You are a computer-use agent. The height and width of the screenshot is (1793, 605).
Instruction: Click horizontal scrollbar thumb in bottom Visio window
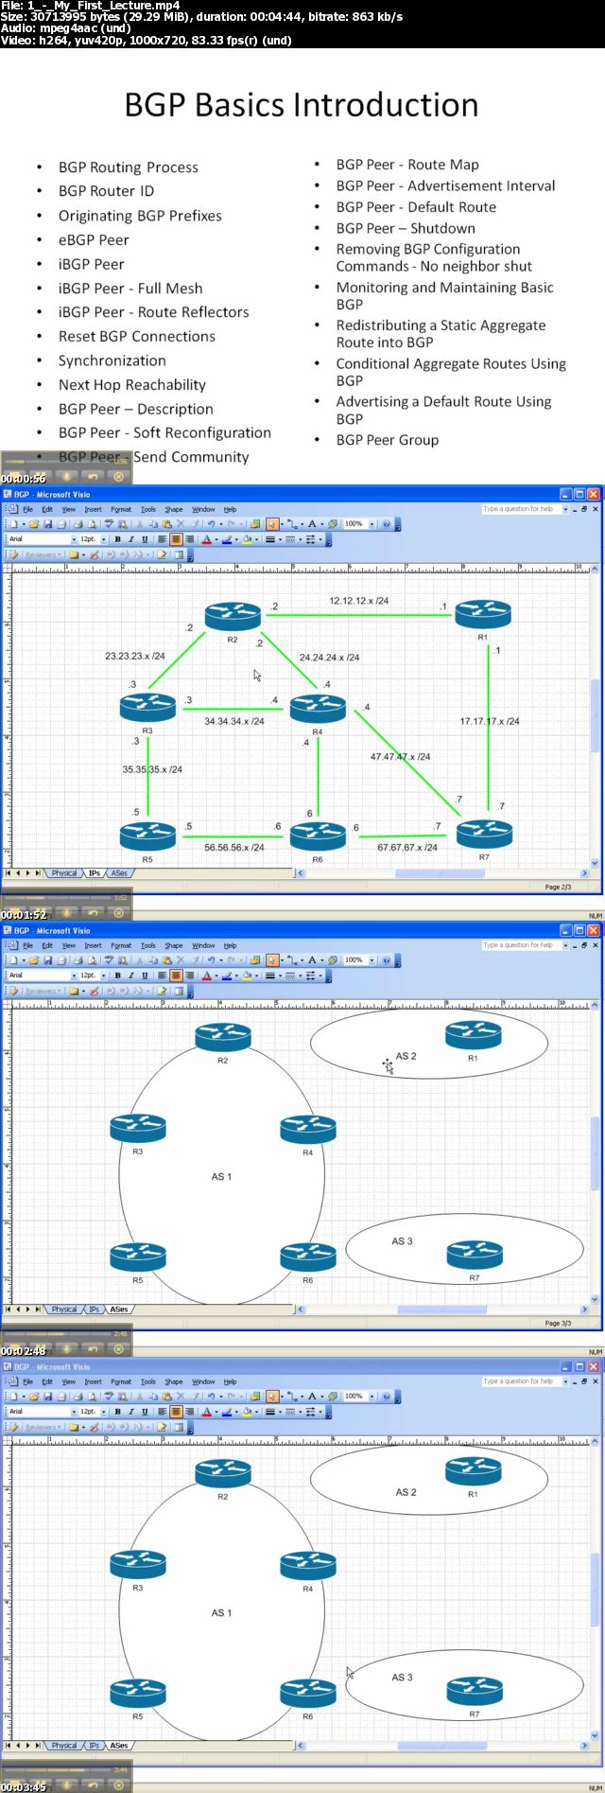pos(441,1746)
